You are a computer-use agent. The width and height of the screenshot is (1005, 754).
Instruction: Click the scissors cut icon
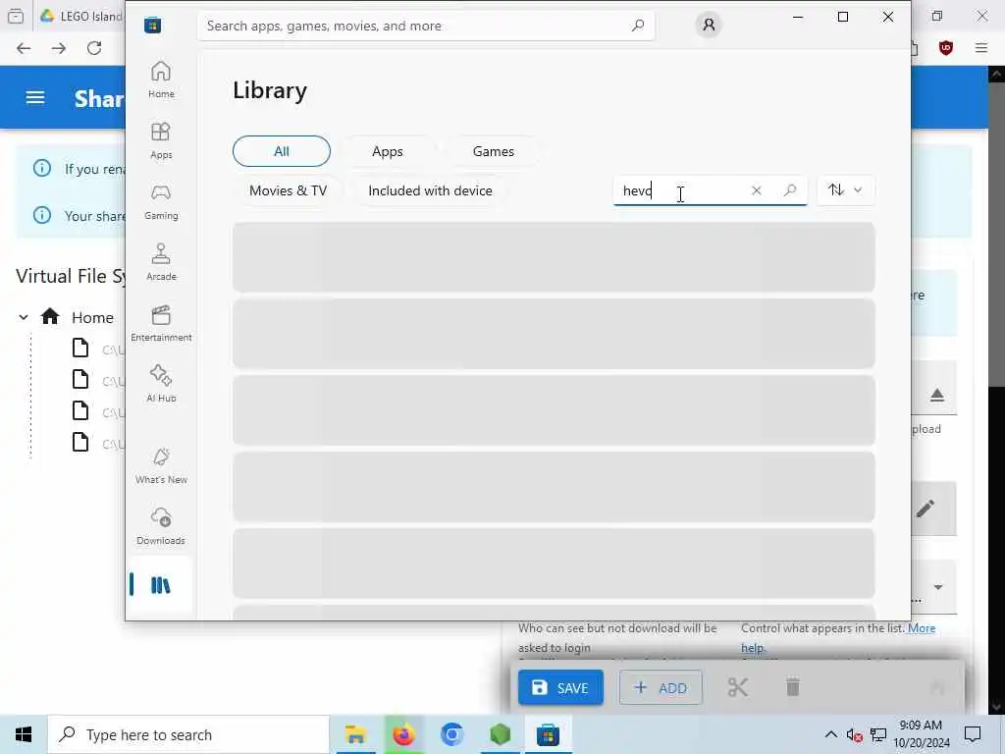(738, 687)
